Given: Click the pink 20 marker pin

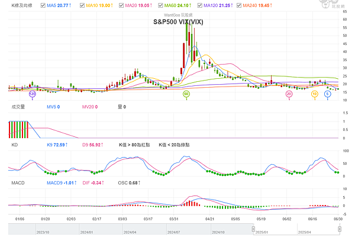Looking at the screenshot, I should click(289, 94).
